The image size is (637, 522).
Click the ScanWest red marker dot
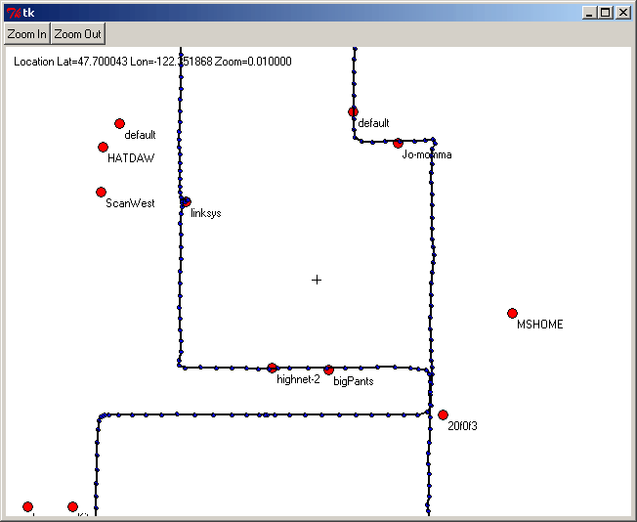[x=101, y=193]
